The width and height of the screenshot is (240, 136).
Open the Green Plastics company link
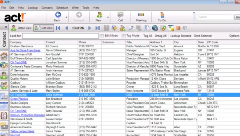pyautogui.click(x=19, y=99)
